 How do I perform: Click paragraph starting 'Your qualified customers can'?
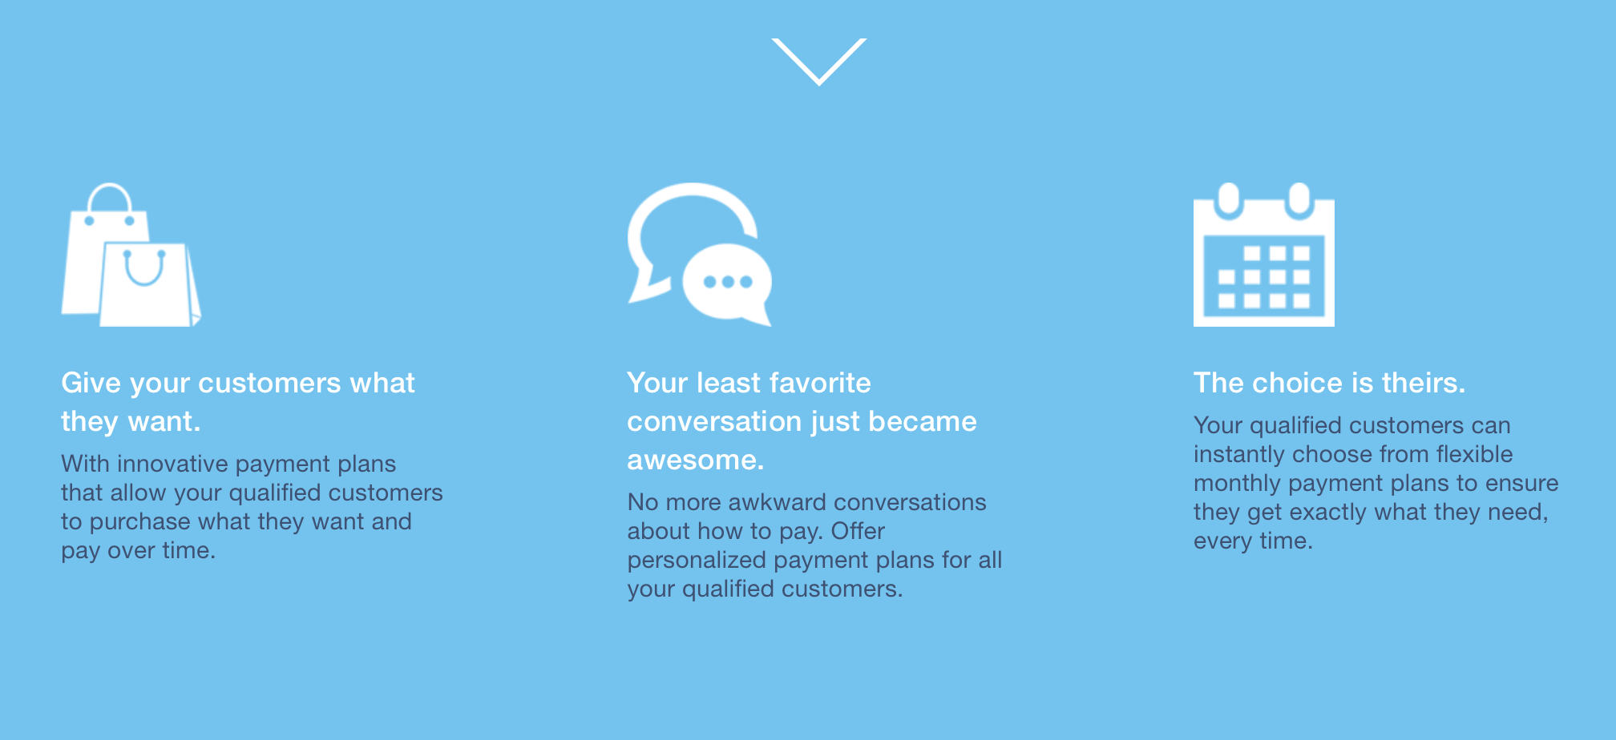coord(1376,483)
